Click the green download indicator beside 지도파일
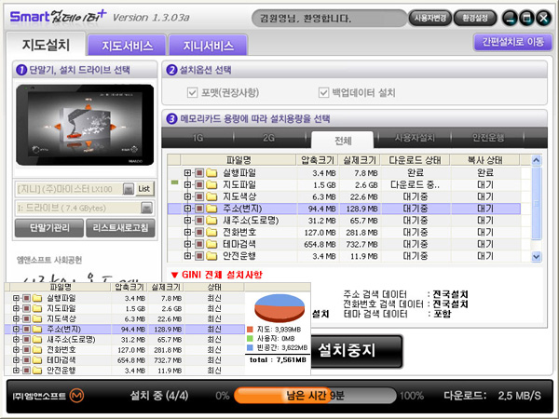The image size is (559, 419). point(175,182)
